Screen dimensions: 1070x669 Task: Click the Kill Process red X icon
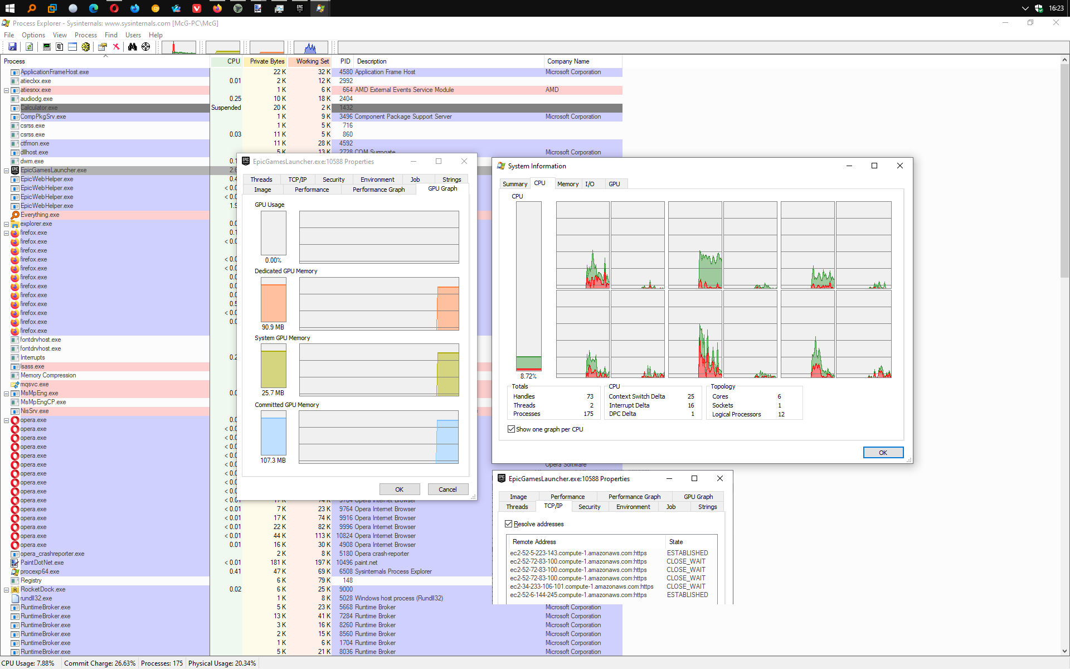click(x=116, y=47)
